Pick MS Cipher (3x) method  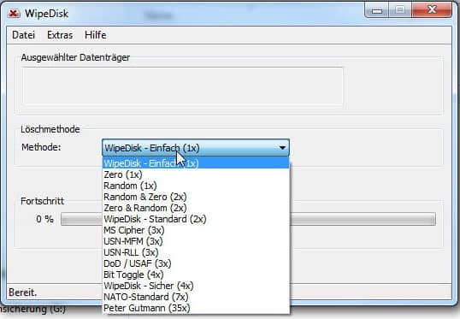tap(196, 230)
